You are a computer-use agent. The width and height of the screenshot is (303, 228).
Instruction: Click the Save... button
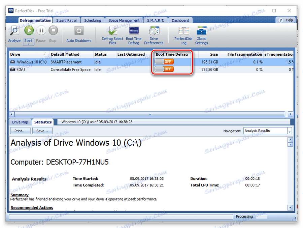pos(42,131)
